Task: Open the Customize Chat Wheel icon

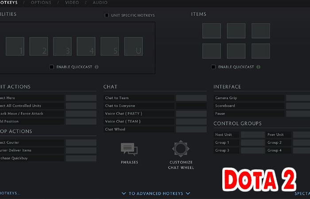Action: 181,149
